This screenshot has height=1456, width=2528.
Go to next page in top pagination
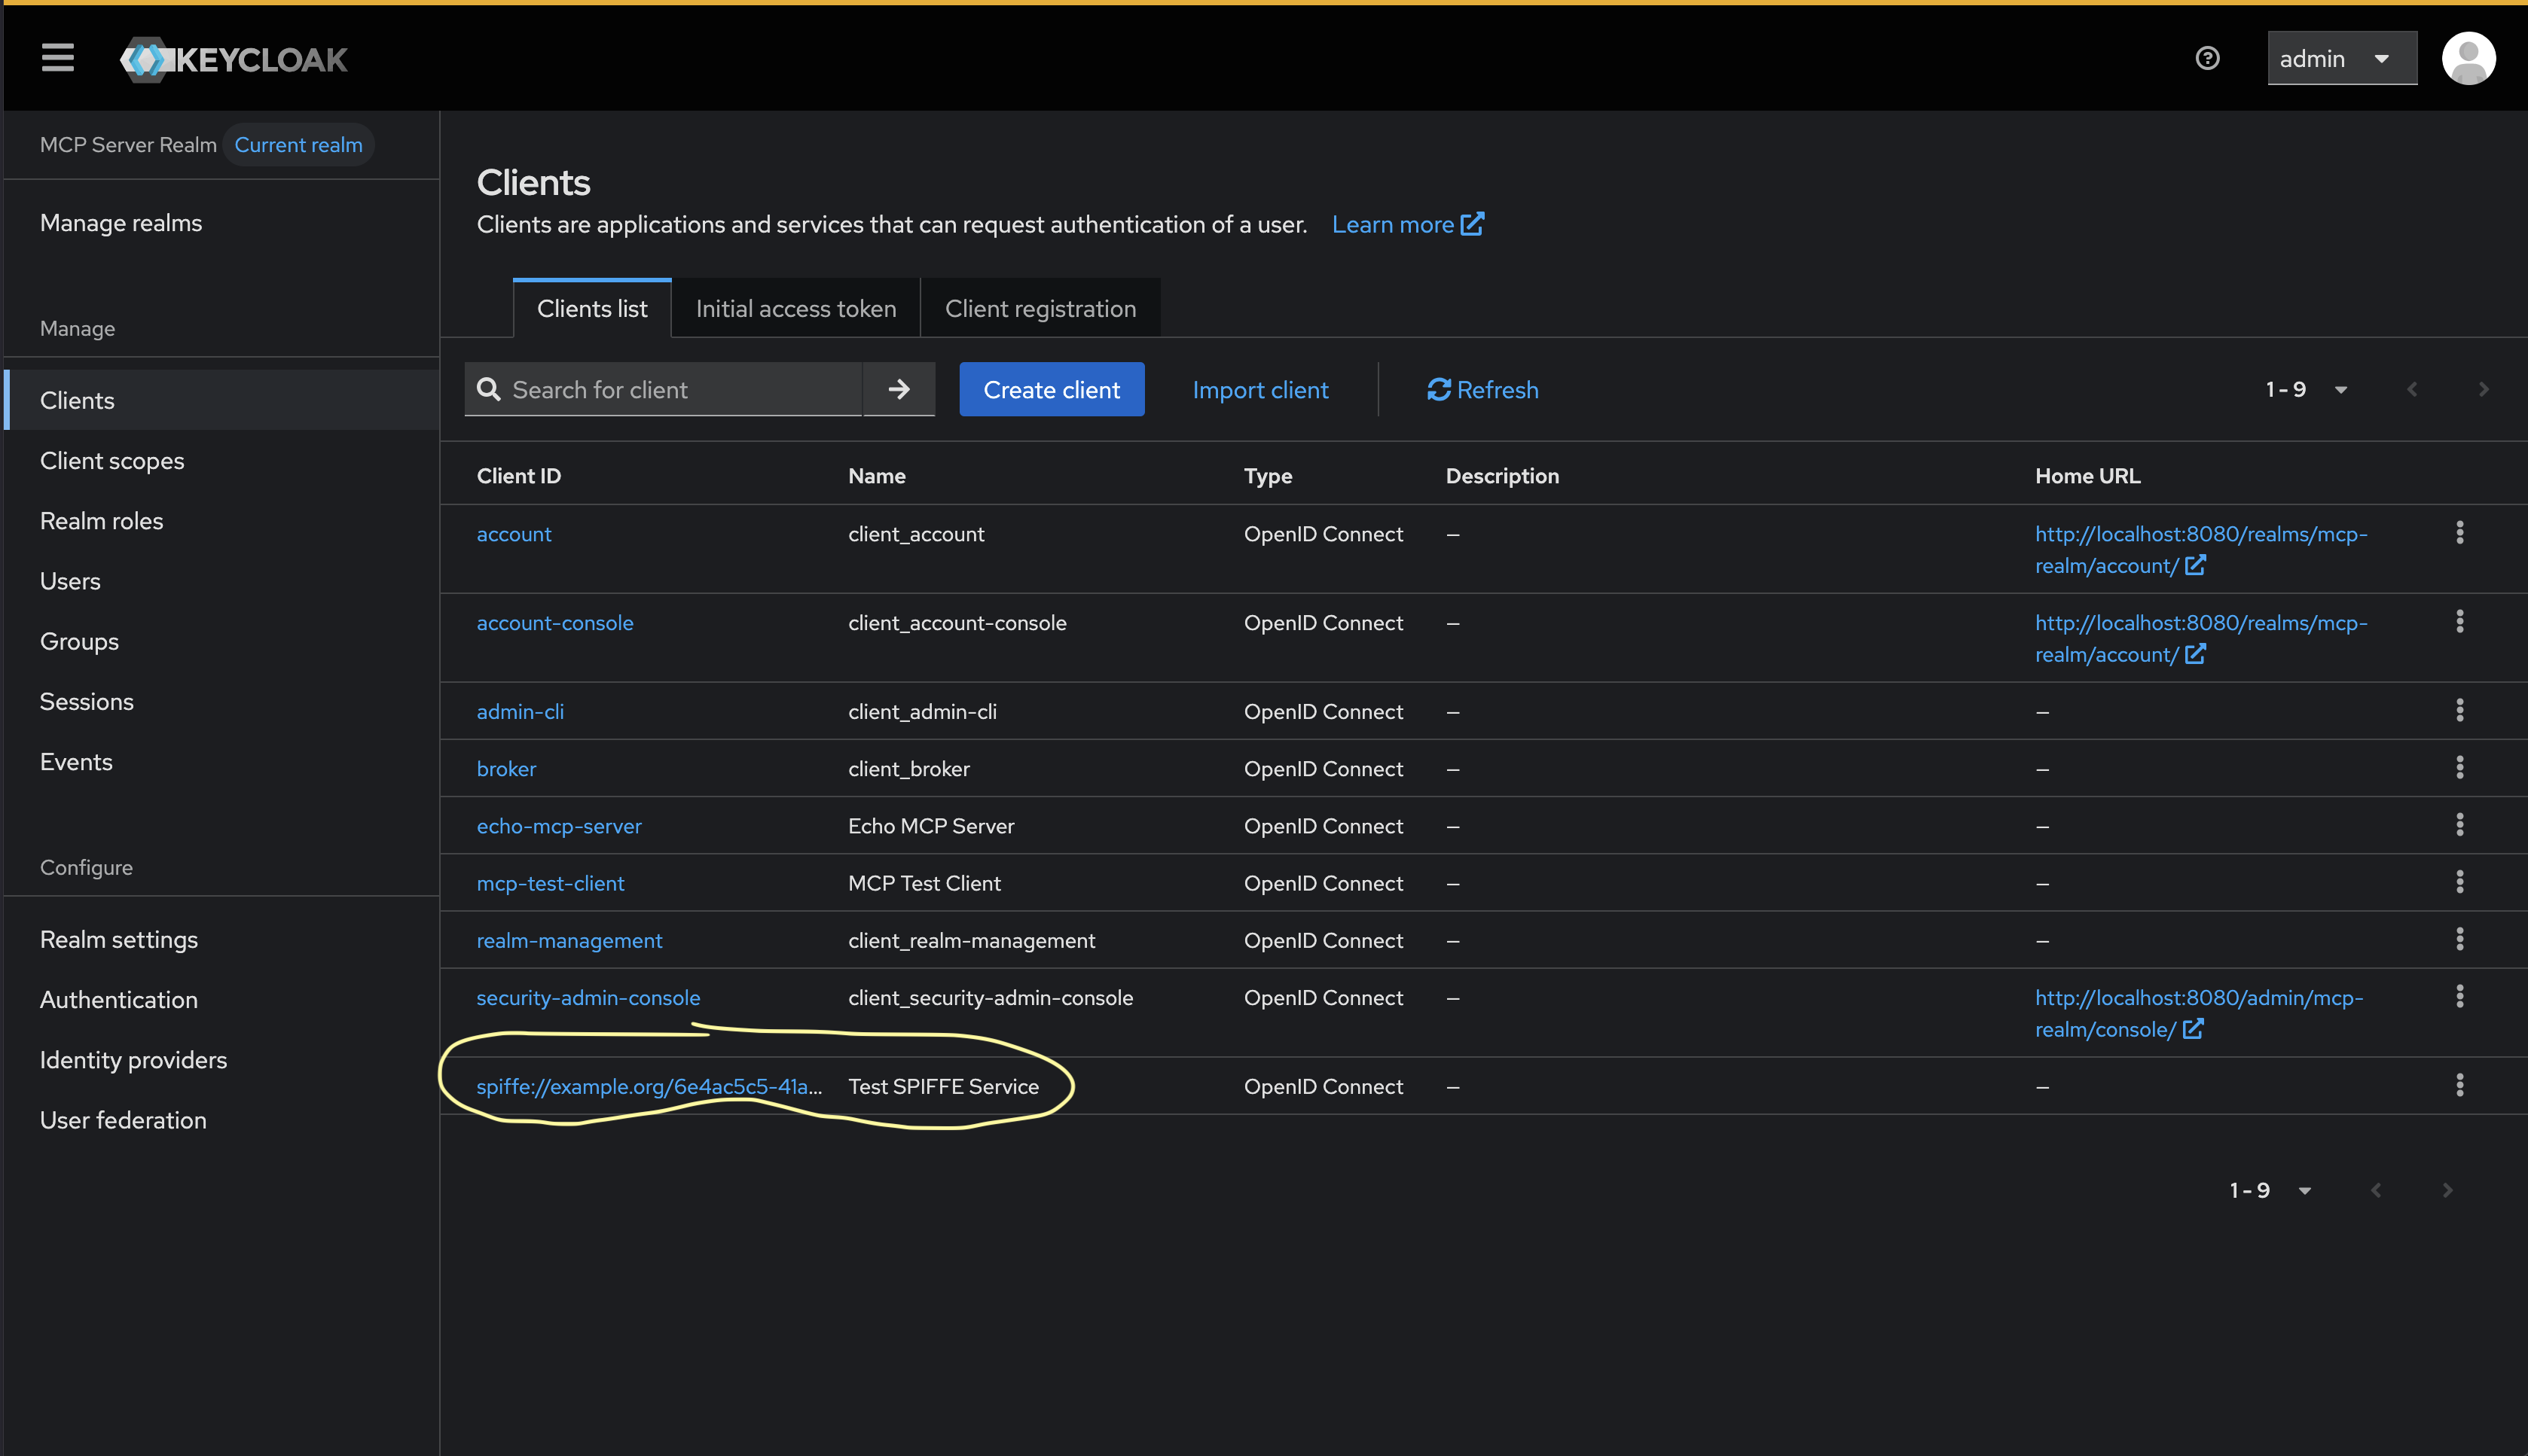[x=2483, y=389]
